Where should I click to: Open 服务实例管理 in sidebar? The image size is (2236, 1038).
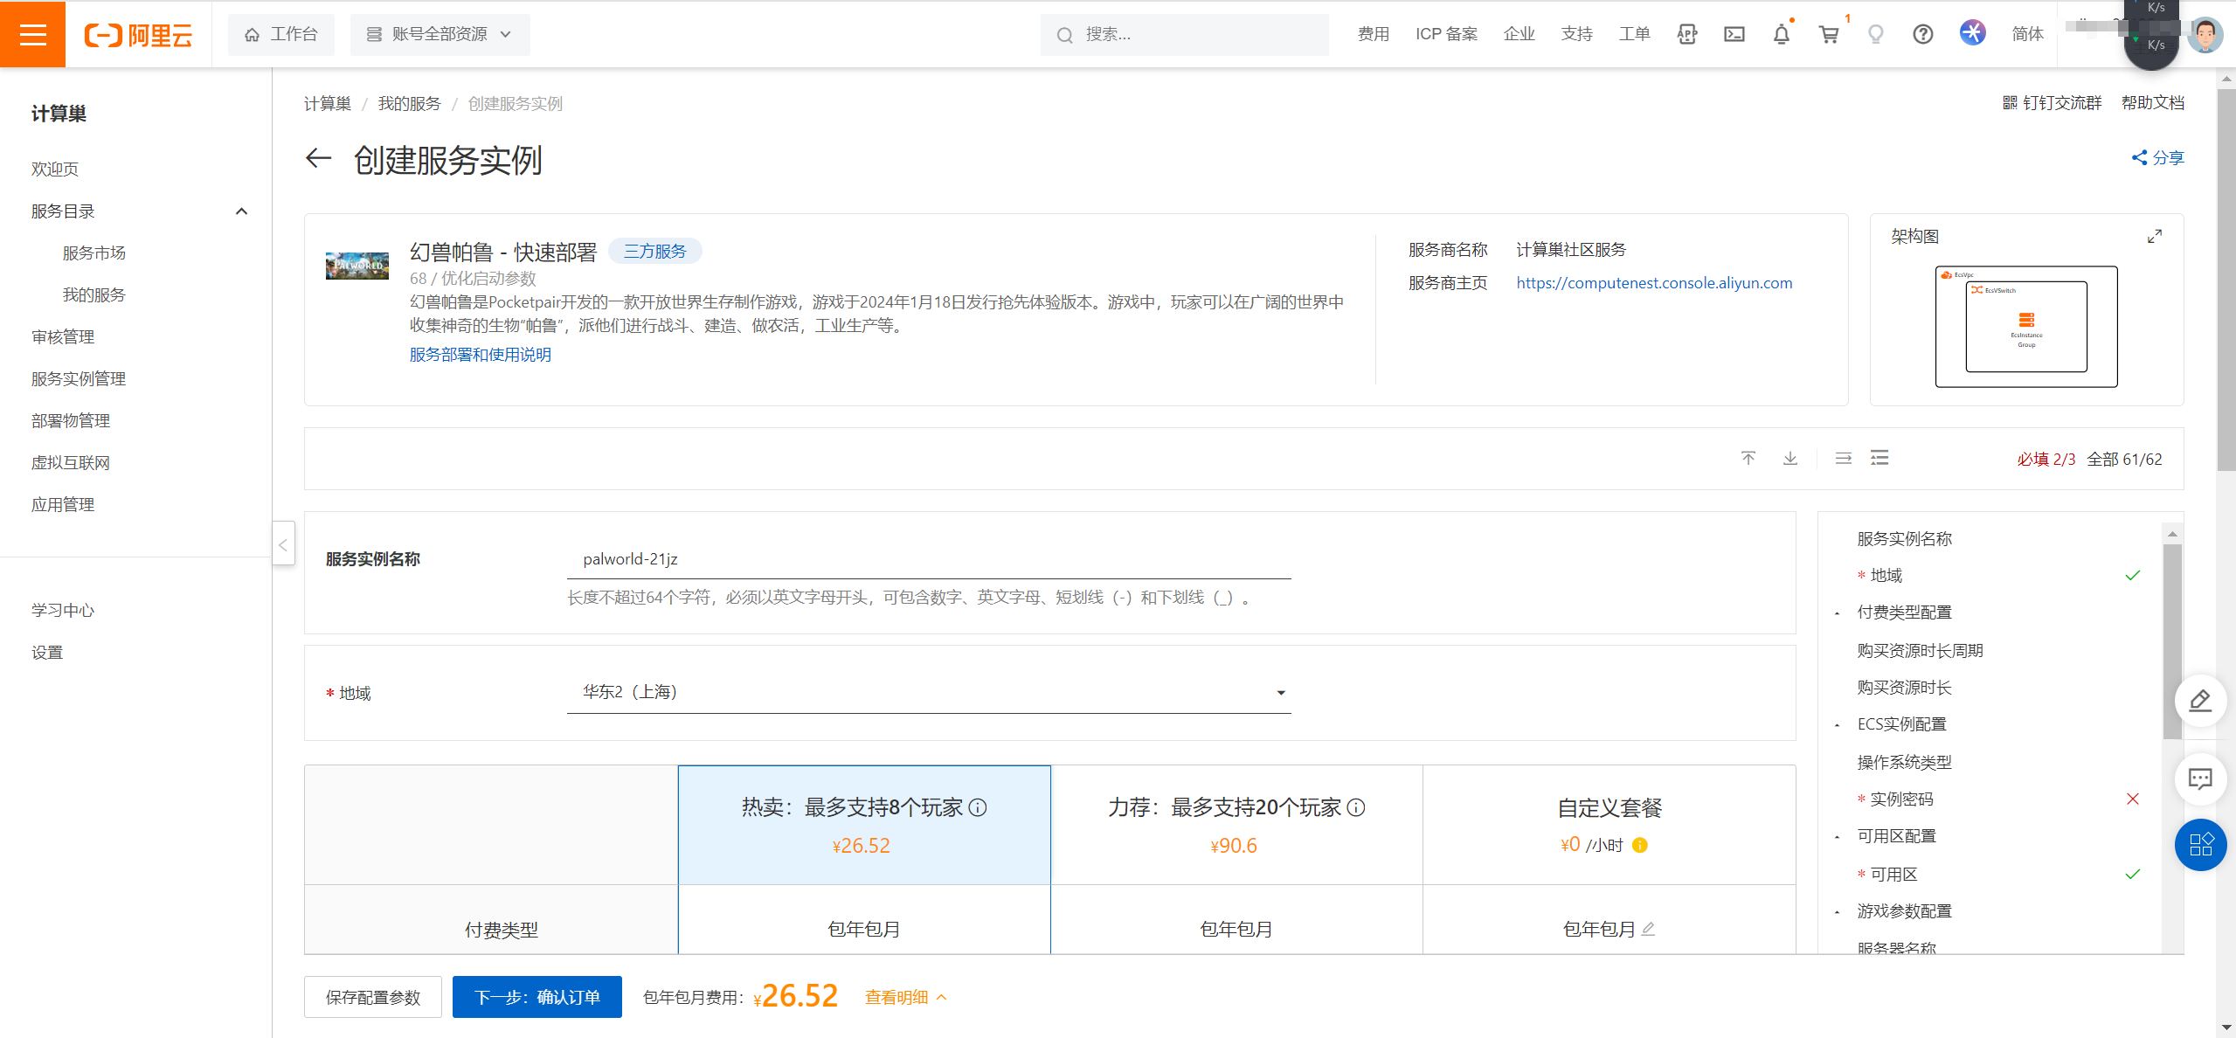coord(79,379)
